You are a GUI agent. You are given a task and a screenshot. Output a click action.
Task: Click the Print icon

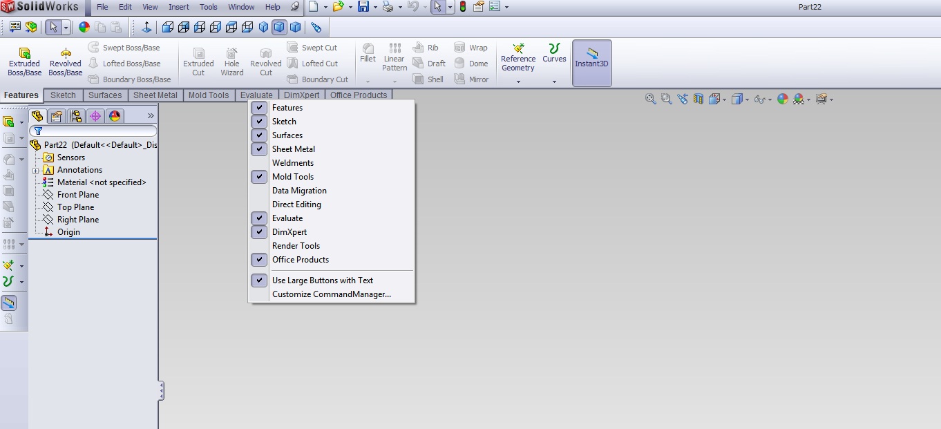pyautogui.click(x=388, y=7)
